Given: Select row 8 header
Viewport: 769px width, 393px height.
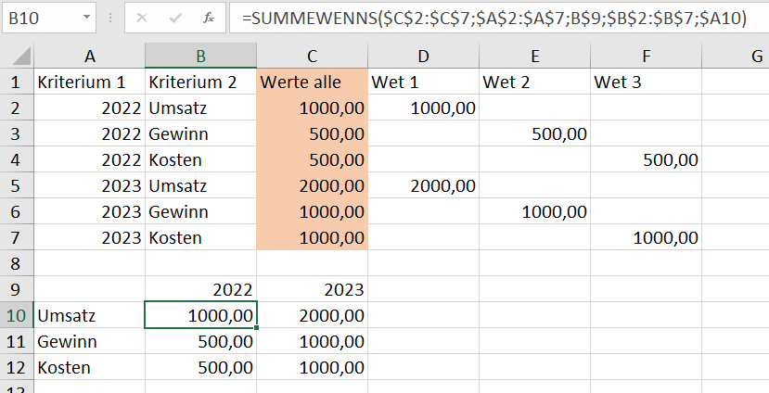Looking at the screenshot, I should (17, 263).
